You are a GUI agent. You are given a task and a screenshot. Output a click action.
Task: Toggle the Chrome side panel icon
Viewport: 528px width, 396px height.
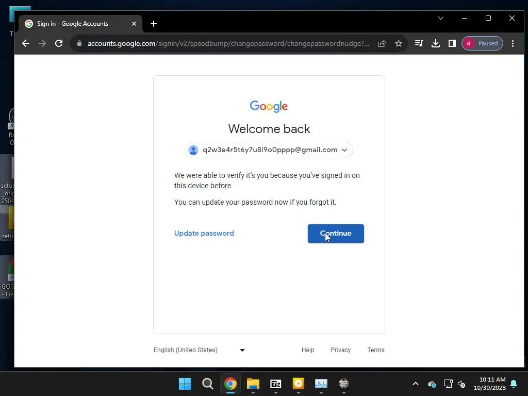pos(452,43)
